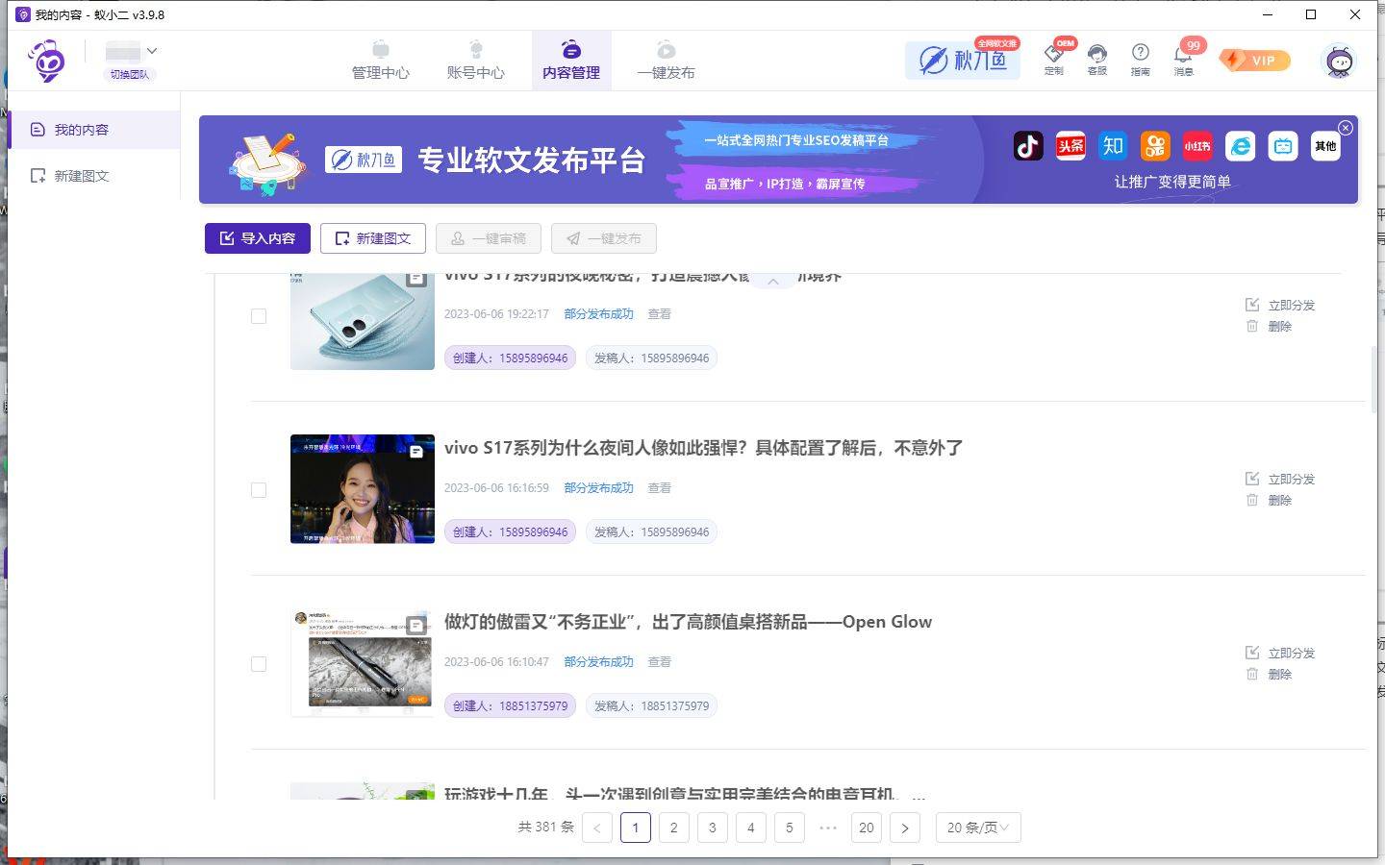Image resolution: width=1385 pixels, height=865 pixels.
Task: Click 删除 for the 19:22:17 article
Action: (x=1269, y=327)
